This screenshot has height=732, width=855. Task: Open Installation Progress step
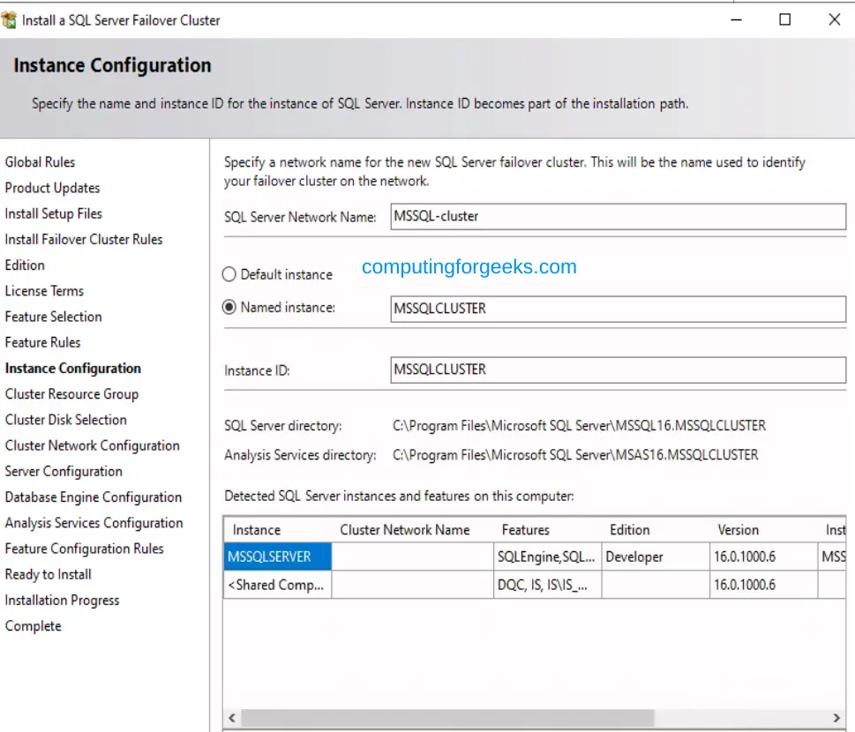[x=62, y=600]
